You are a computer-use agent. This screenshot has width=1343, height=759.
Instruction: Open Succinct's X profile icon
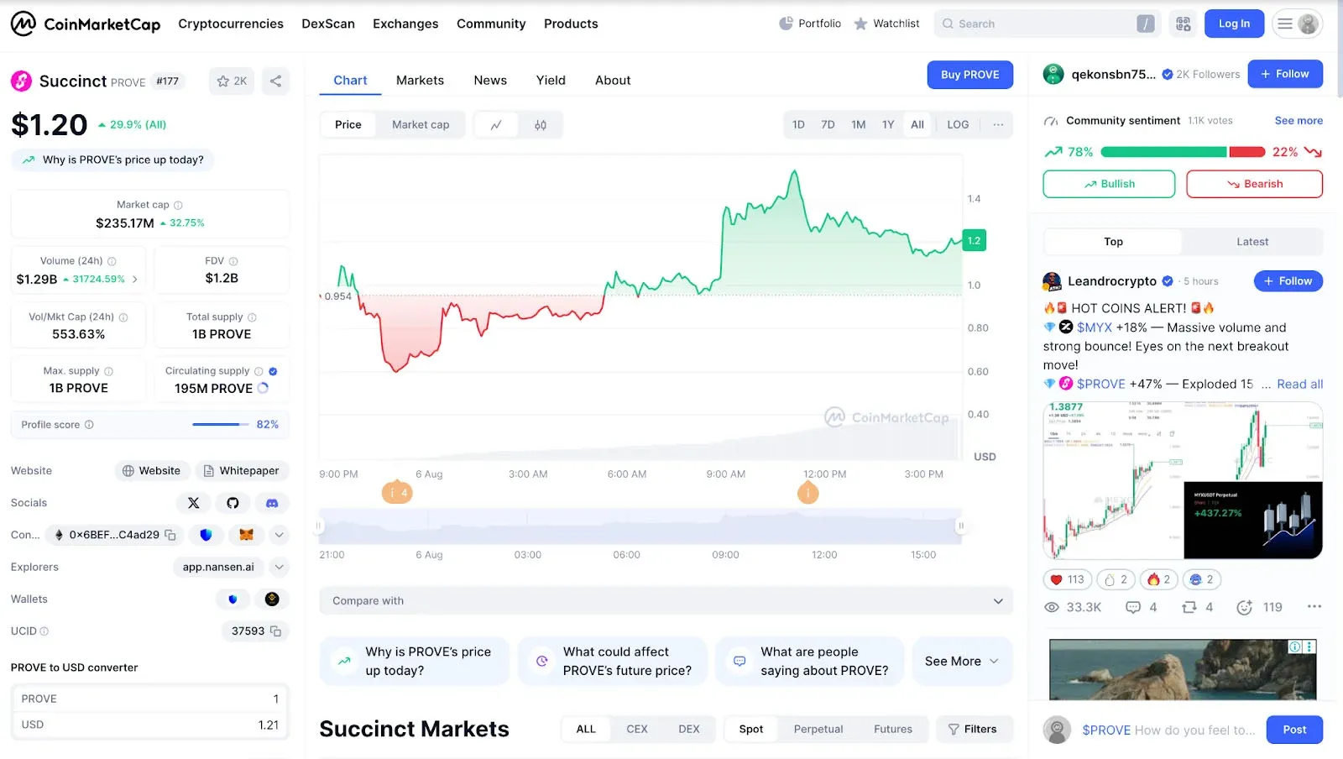click(x=194, y=502)
